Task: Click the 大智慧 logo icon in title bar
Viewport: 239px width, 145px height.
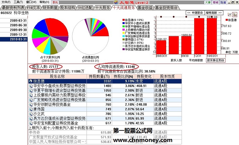Action: [116, 2]
